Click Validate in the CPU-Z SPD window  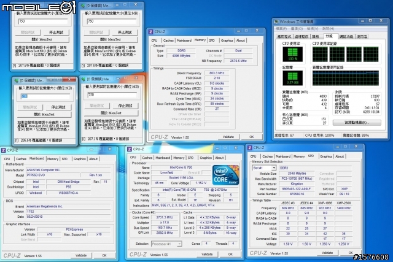[x=327, y=253]
